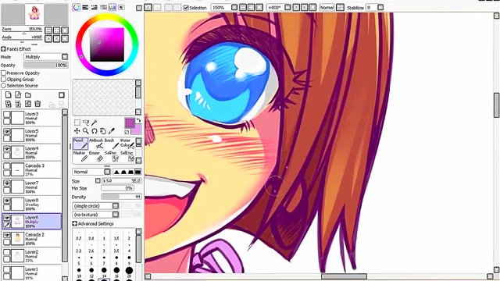
Task: Toggle the swatches panel icon
Action: [112, 7]
